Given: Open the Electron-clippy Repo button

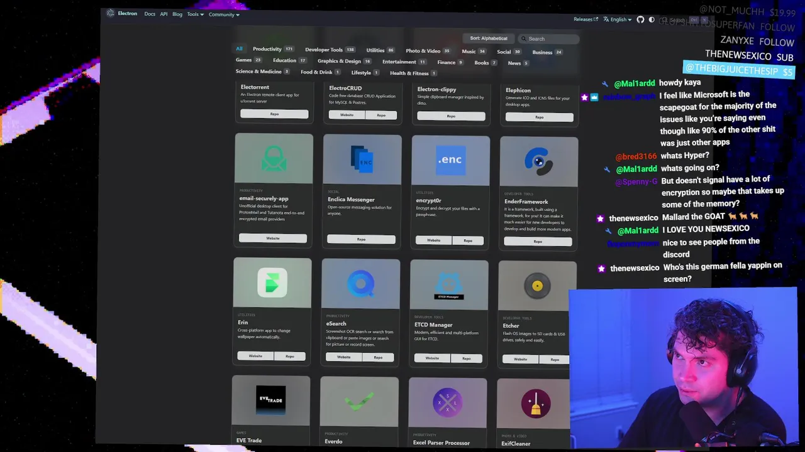Looking at the screenshot, I should [x=451, y=116].
